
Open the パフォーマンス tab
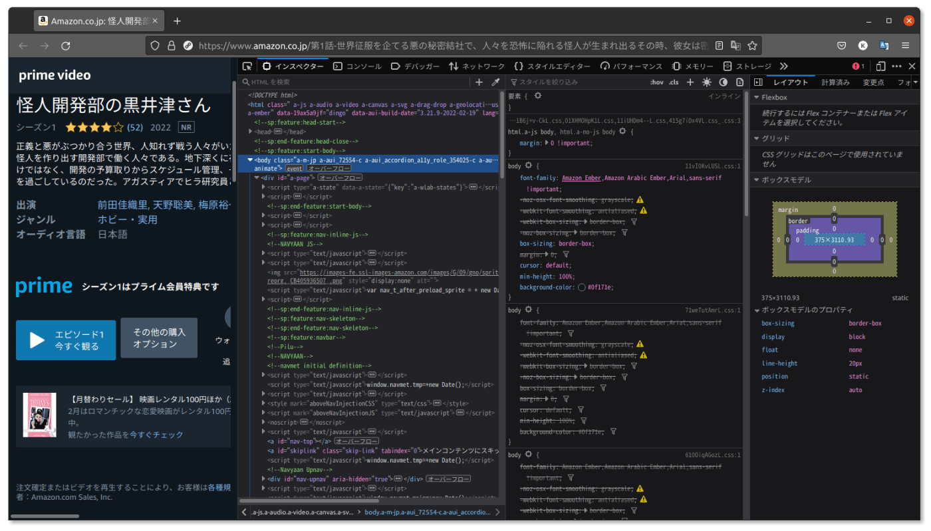(x=631, y=66)
